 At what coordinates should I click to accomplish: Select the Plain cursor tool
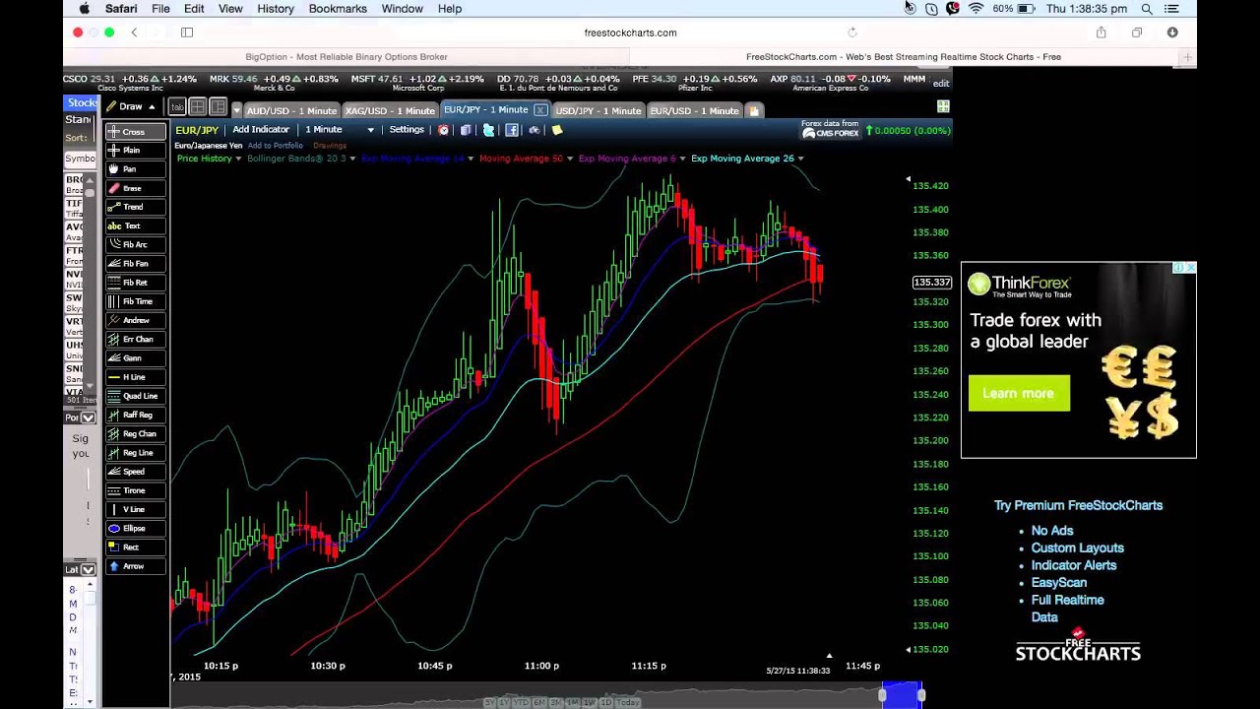(x=135, y=151)
